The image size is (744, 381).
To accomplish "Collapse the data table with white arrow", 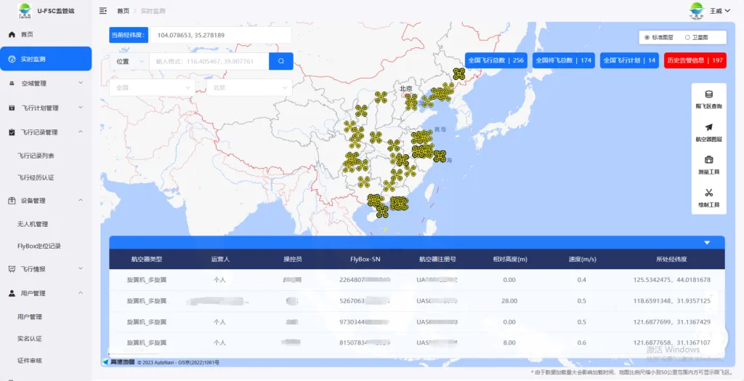I will point(707,242).
